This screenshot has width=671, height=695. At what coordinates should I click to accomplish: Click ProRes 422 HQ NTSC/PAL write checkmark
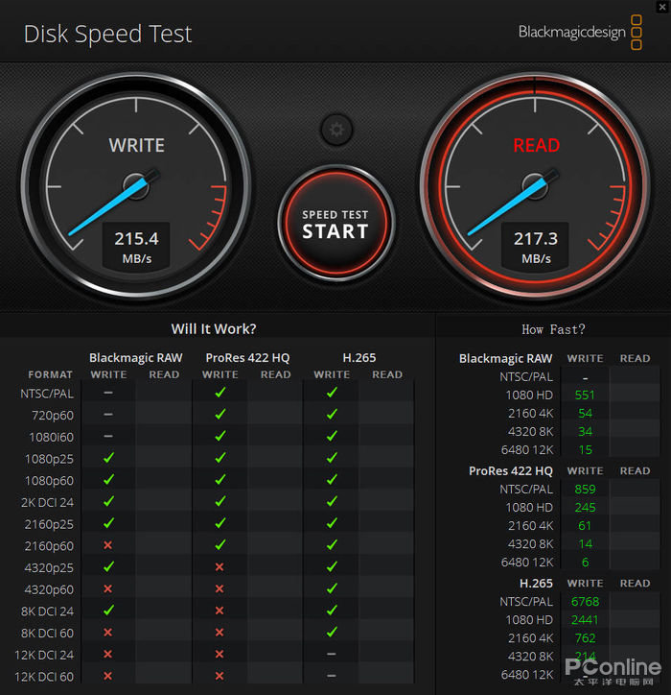tap(220, 393)
